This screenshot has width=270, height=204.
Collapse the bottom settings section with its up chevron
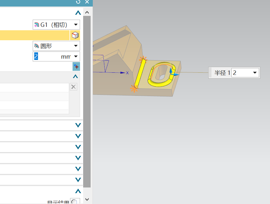(x=78, y=191)
